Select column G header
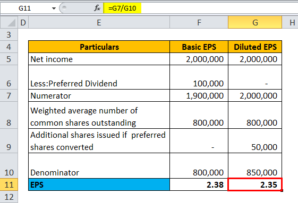Image resolution: width=298 pixels, height=203 pixels. coord(255,22)
